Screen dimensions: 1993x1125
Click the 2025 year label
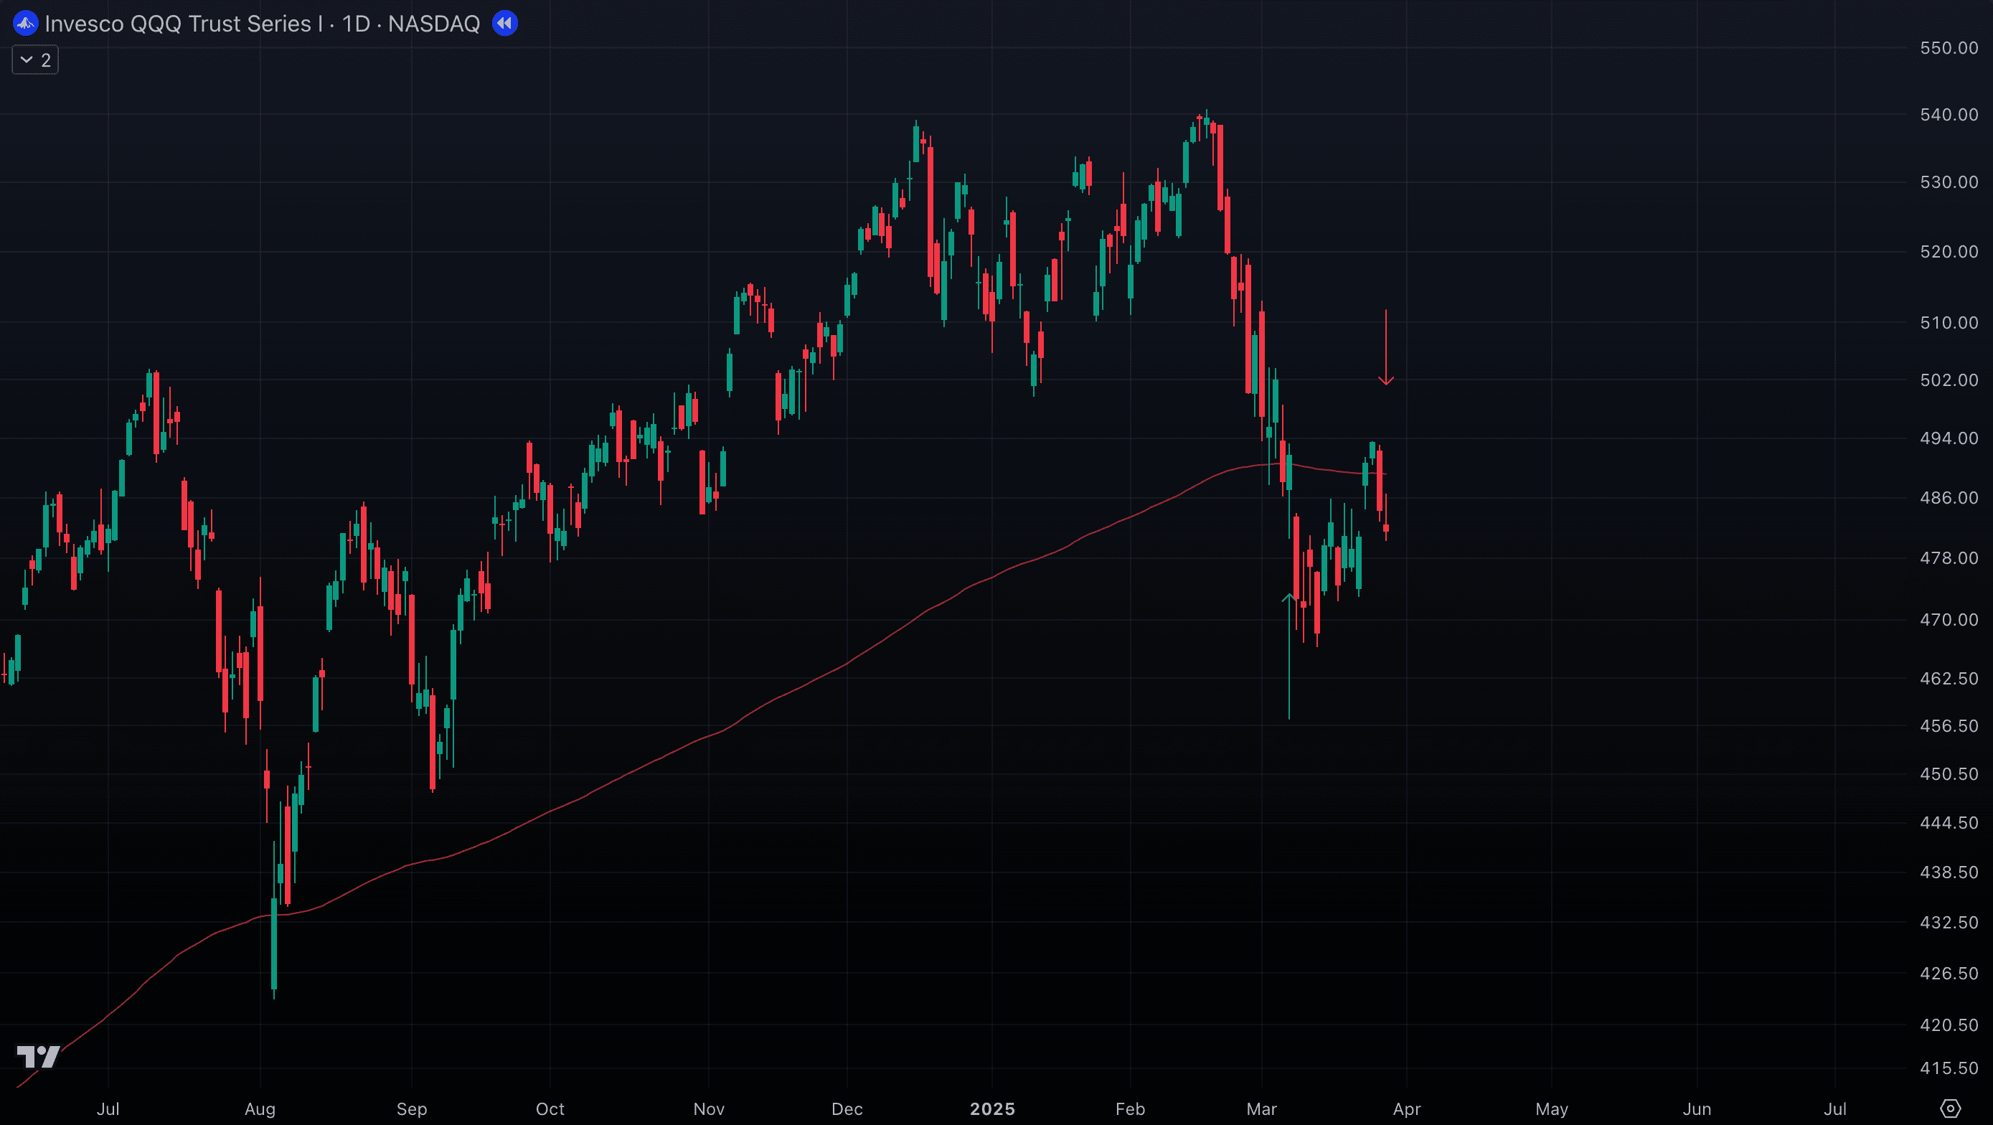point(992,1108)
